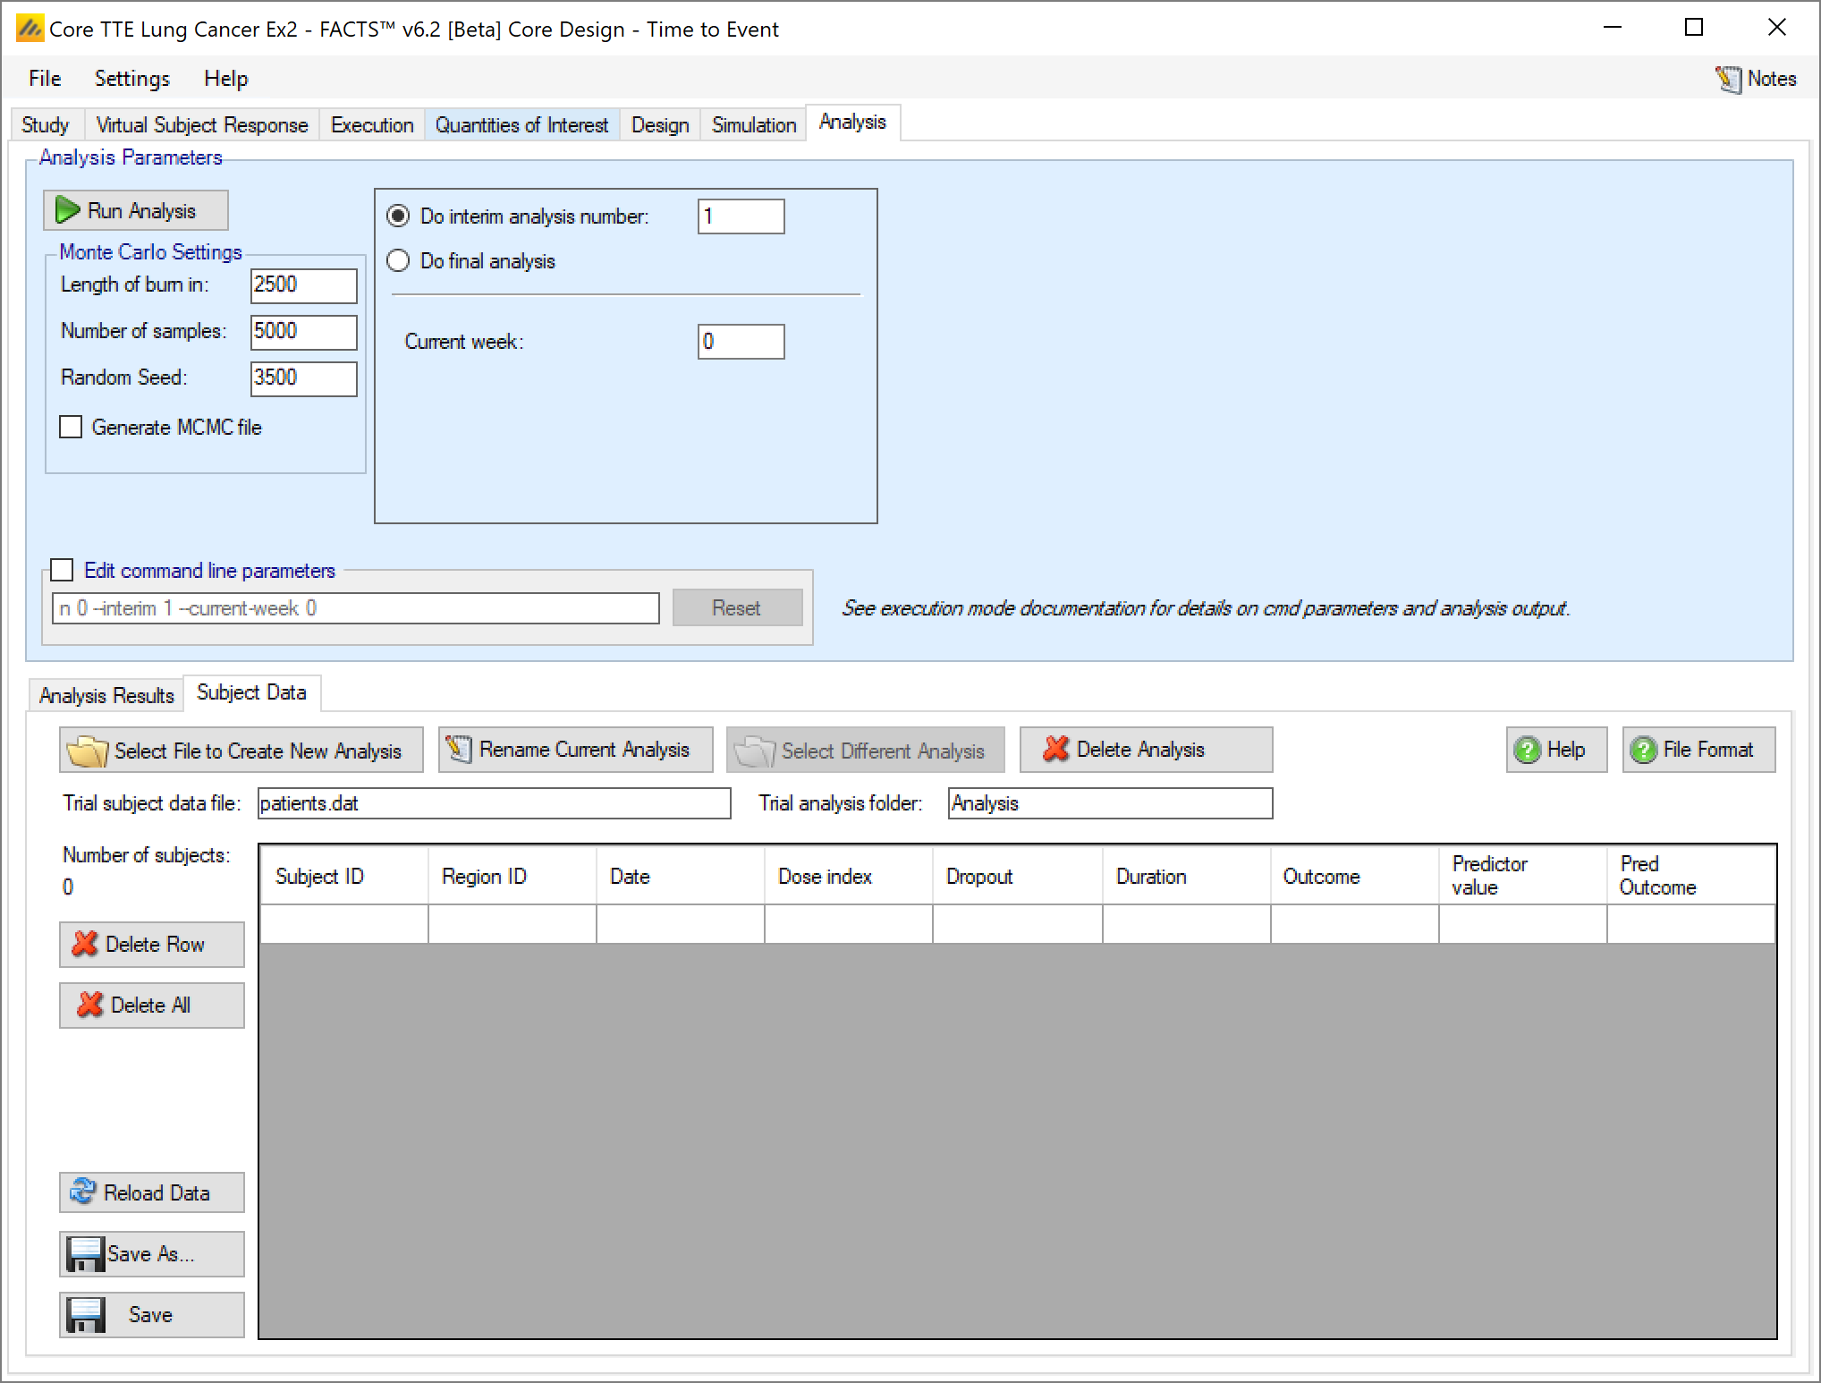Click the File Format help icon
Screen dimensions: 1821x1383
[x=1643, y=750]
